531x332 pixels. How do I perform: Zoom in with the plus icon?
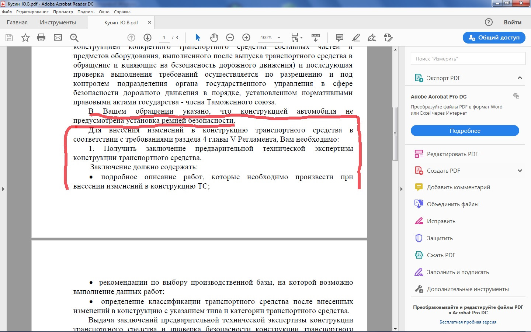click(246, 38)
